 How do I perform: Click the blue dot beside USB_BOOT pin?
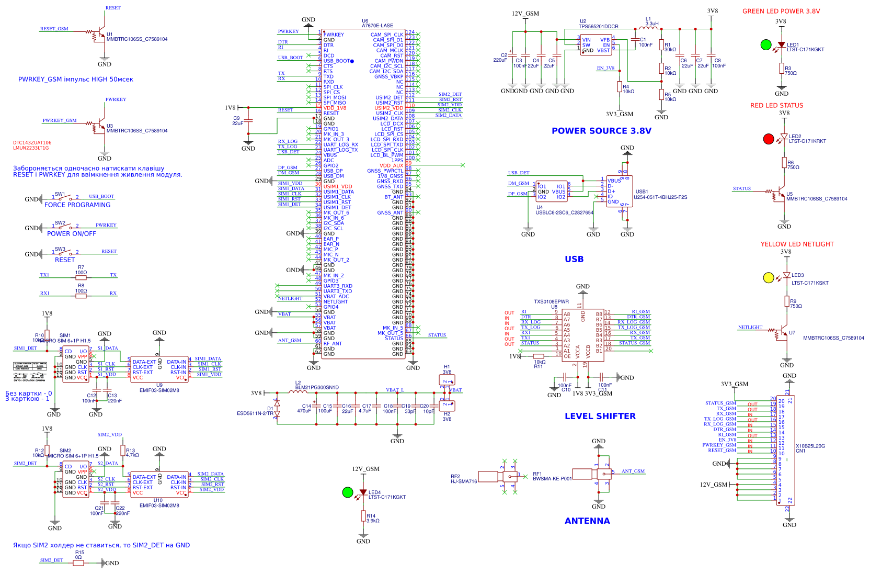pyautogui.click(x=352, y=61)
